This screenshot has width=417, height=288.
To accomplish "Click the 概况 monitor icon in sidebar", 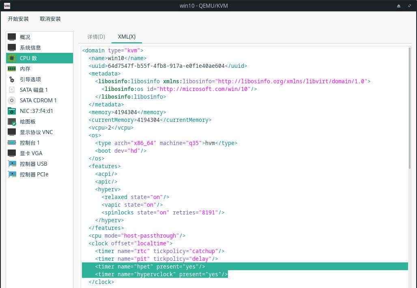I will pyautogui.click(x=12, y=37).
